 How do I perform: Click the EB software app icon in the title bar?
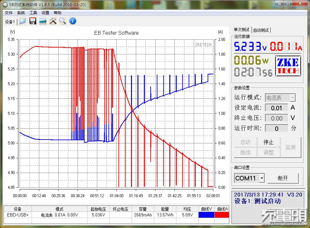5,5
